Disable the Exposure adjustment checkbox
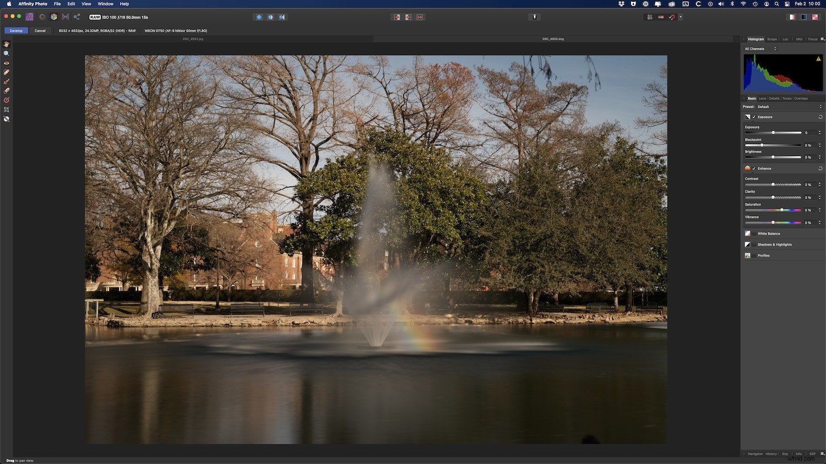Screen dimensions: 826x464 754,117
